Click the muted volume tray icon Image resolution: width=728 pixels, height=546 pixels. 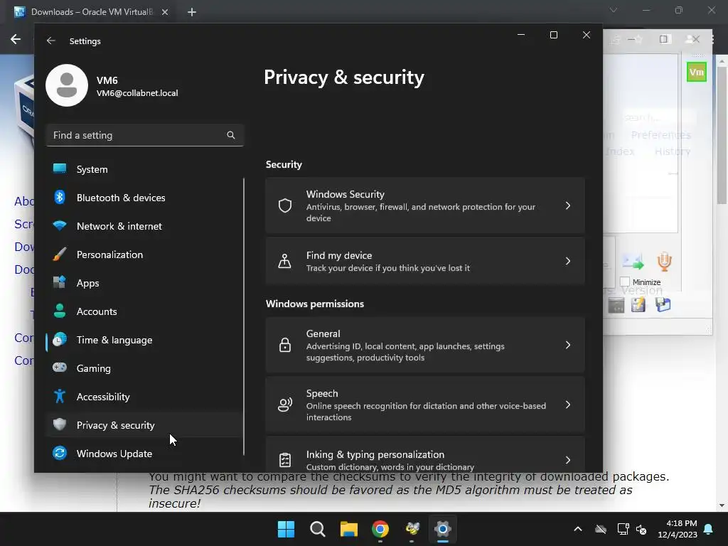point(641,529)
